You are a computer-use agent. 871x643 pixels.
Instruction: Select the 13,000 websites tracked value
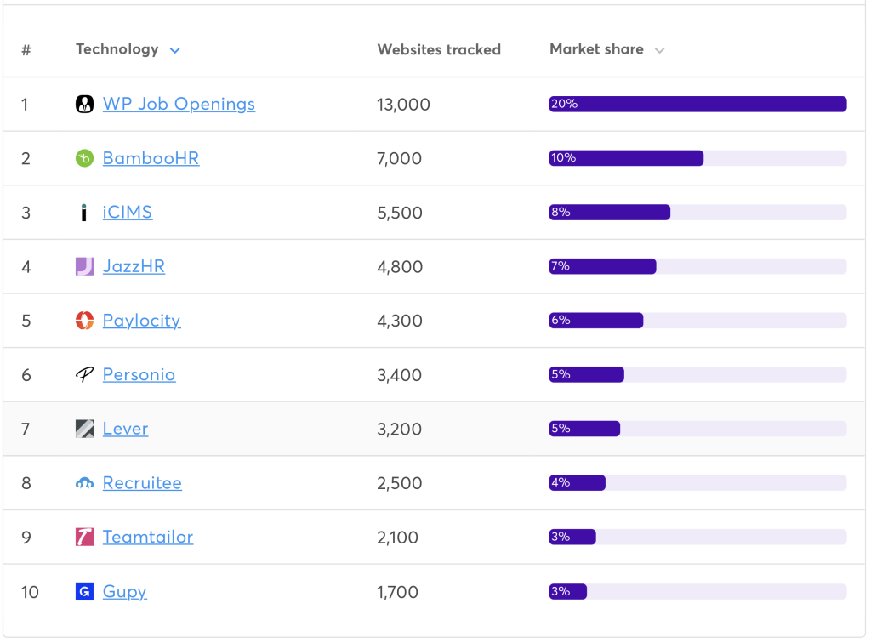(x=403, y=105)
